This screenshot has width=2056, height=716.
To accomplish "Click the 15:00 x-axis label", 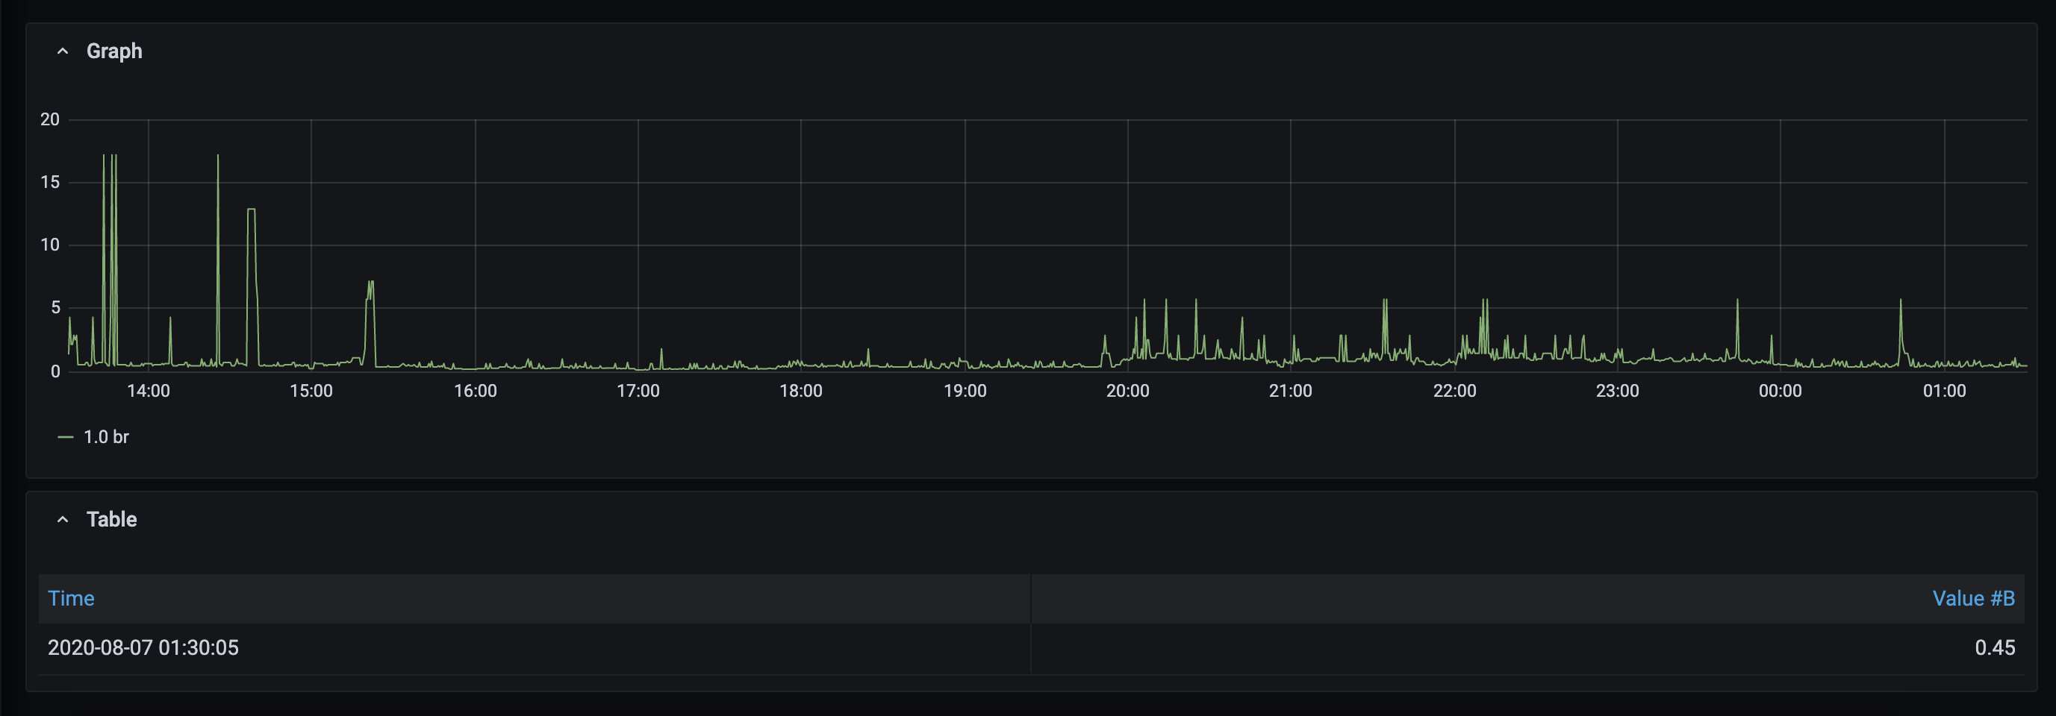I will (311, 391).
